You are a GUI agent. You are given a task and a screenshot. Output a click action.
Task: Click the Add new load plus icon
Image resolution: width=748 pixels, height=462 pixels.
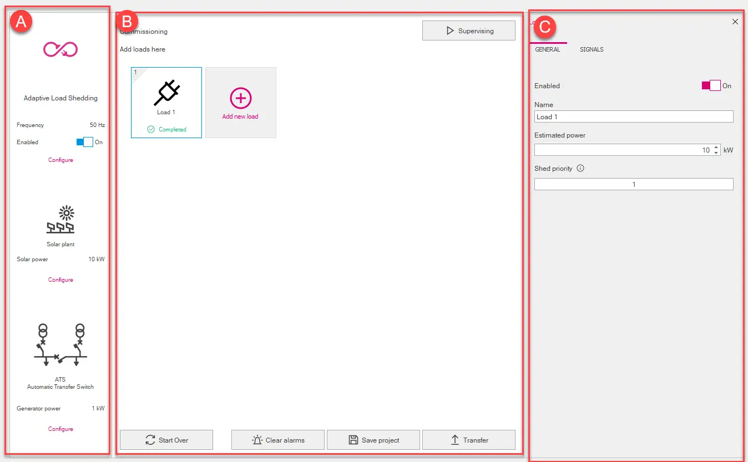(240, 98)
